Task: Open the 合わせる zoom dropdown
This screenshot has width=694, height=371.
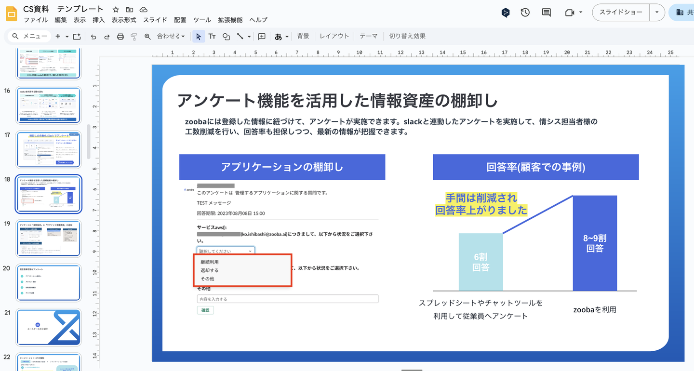Action: point(171,36)
